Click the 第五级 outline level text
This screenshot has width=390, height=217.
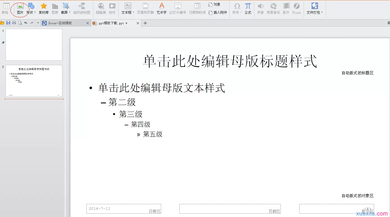pyautogui.click(x=153, y=134)
